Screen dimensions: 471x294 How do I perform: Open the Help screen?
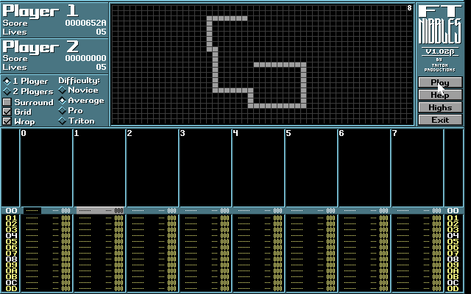[x=440, y=95]
